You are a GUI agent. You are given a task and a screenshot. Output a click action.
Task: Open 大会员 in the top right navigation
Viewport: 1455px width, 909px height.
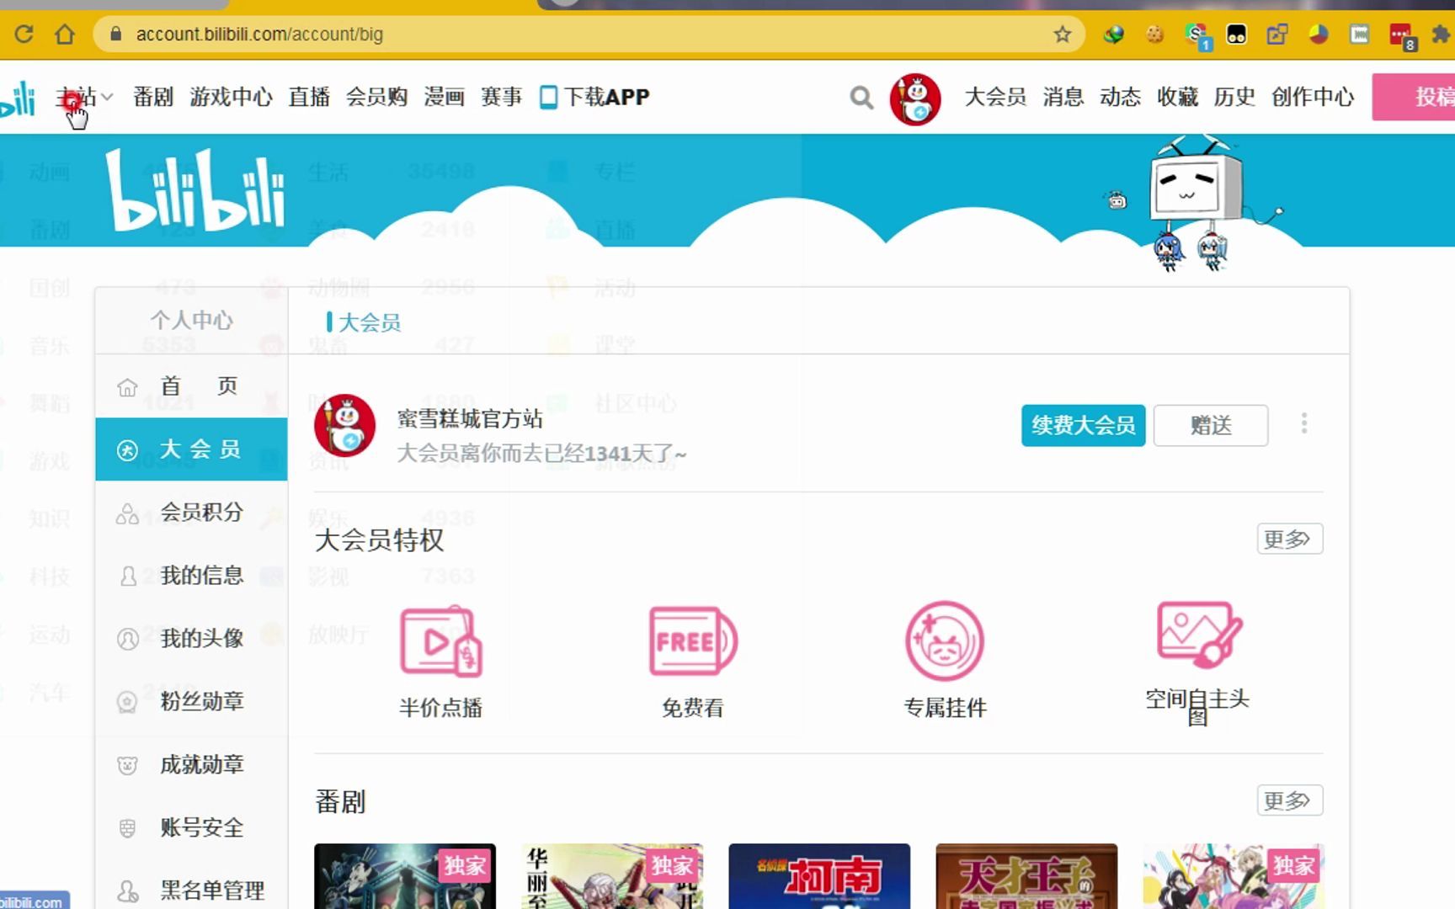pyautogui.click(x=995, y=97)
